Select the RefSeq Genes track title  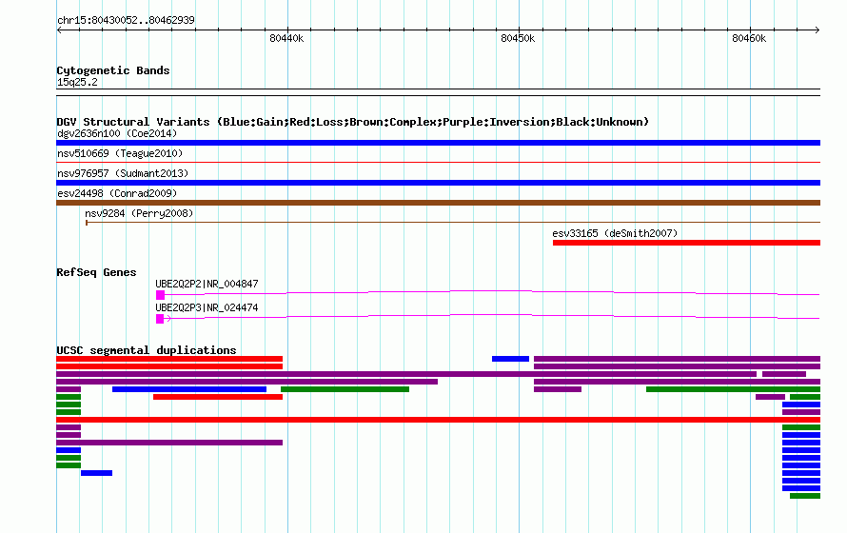tap(96, 272)
